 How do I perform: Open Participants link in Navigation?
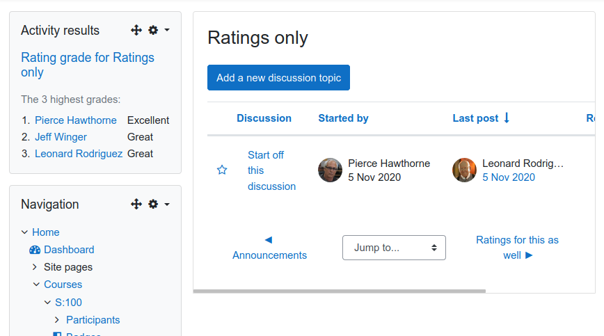click(93, 320)
